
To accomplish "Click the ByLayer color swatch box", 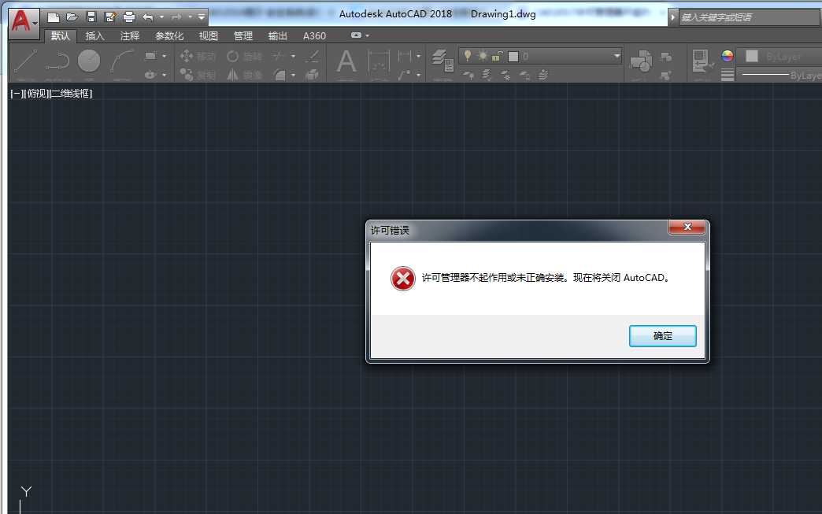I will [752, 56].
